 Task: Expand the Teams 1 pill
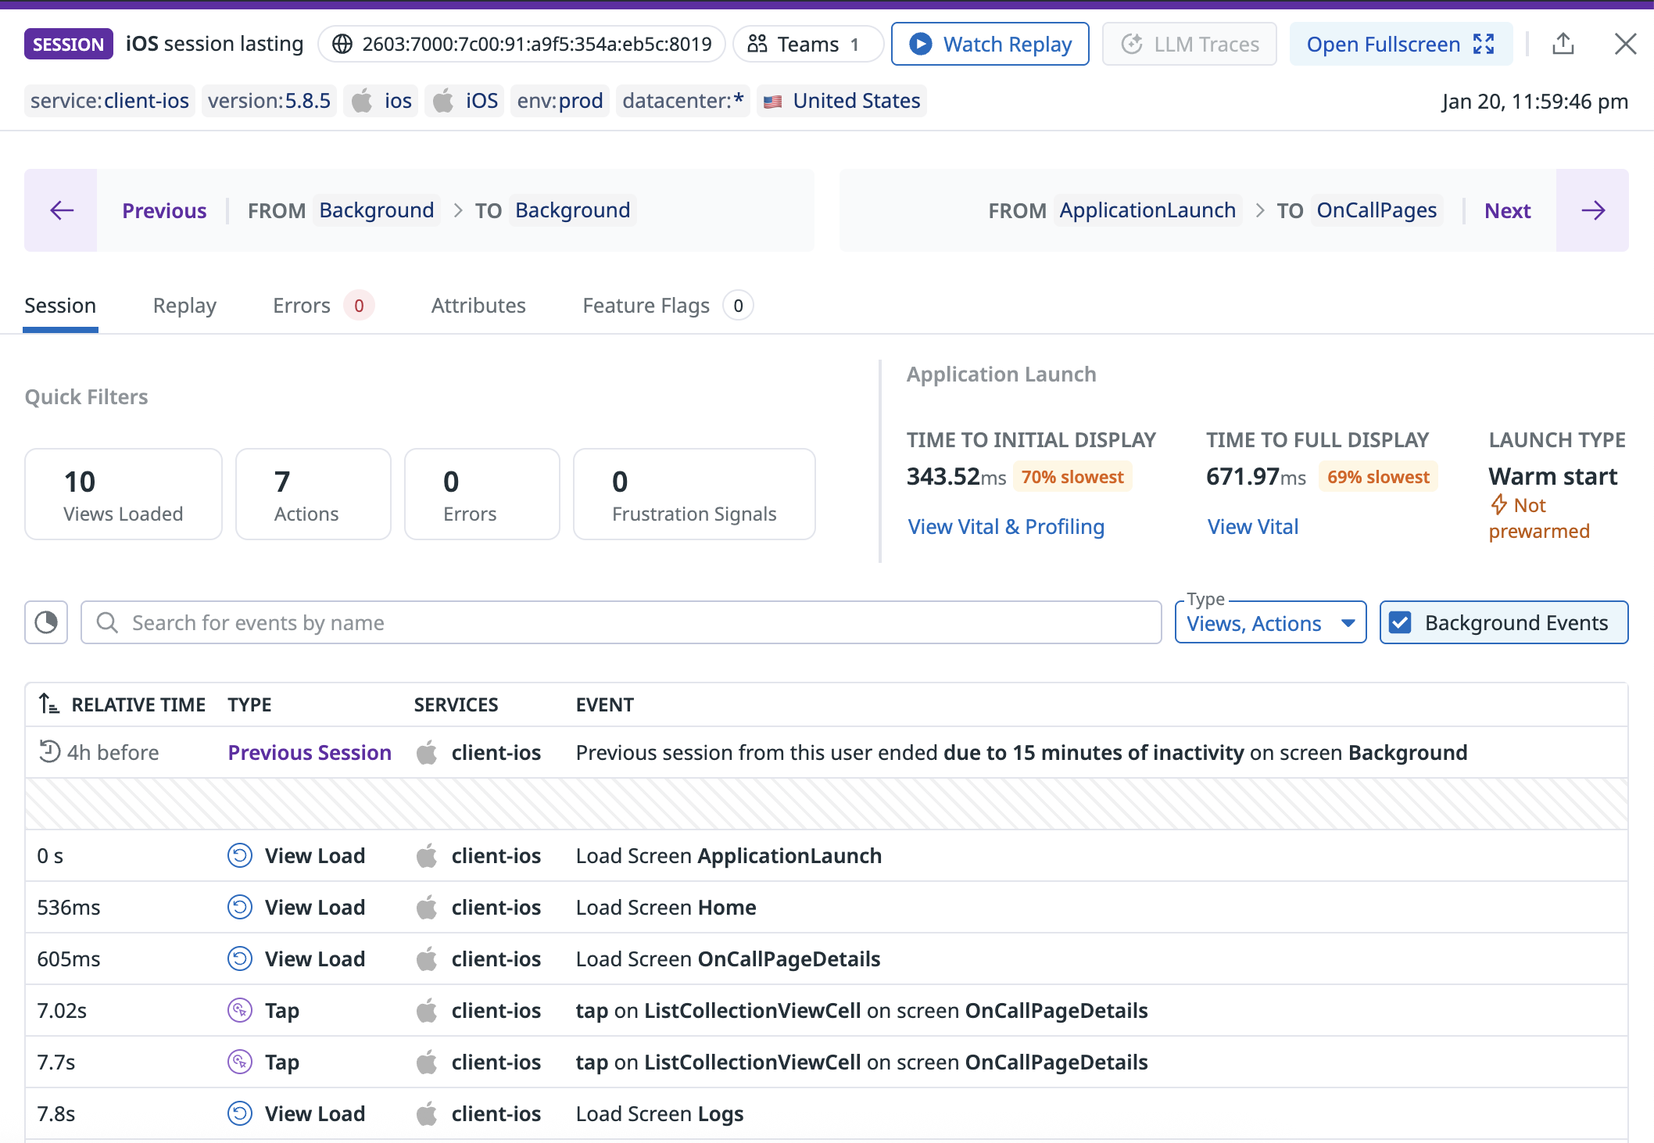click(807, 44)
